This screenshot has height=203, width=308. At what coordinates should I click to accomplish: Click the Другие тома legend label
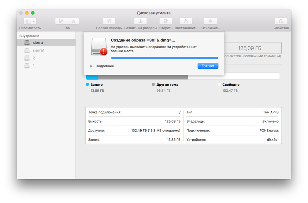[x=167, y=85]
